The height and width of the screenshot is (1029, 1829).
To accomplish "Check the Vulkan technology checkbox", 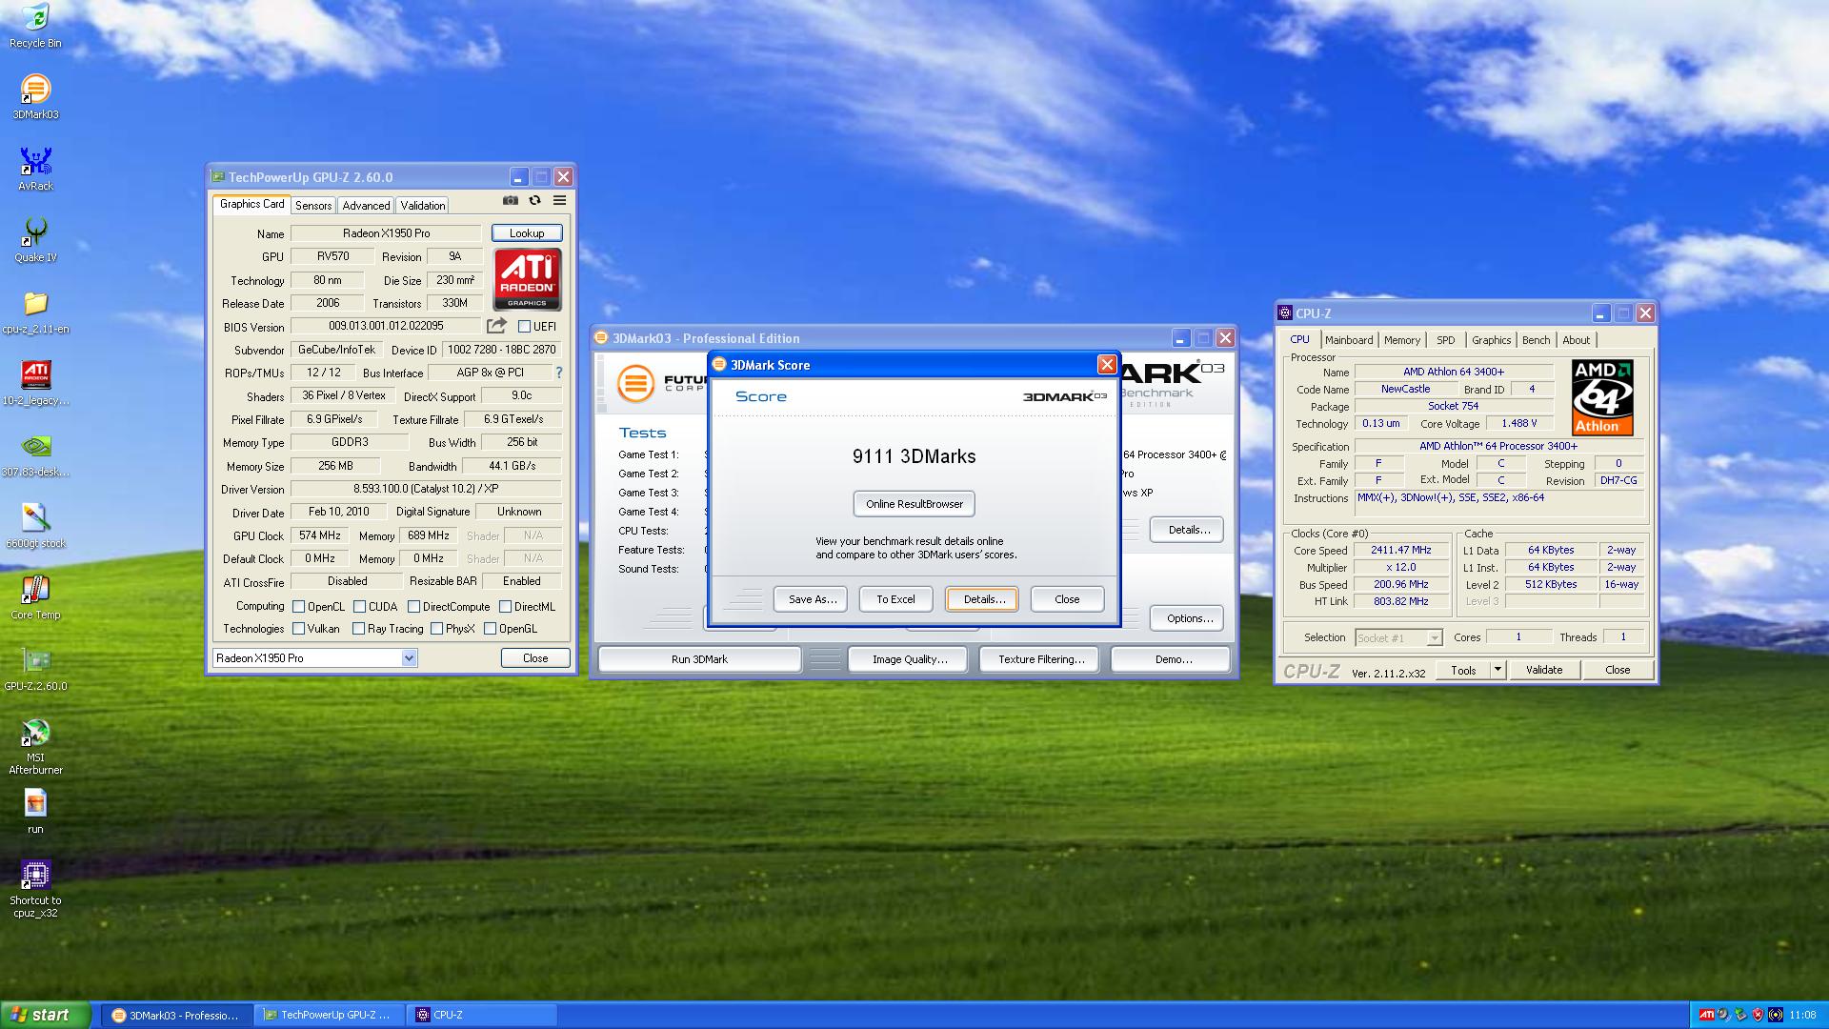I will 299,629.
